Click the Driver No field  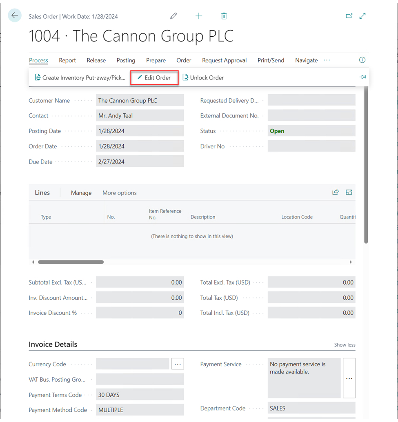(311, 146)
